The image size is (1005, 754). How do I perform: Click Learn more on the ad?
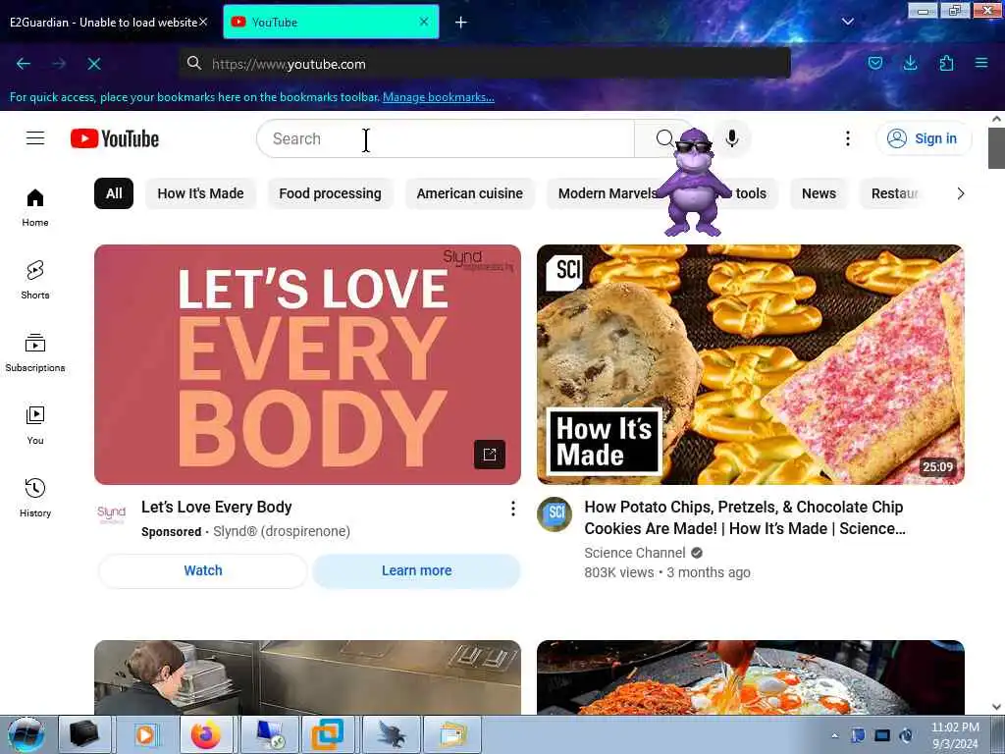coord(416,570)
